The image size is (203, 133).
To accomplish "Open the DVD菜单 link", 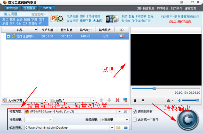I will coord(141,16).
